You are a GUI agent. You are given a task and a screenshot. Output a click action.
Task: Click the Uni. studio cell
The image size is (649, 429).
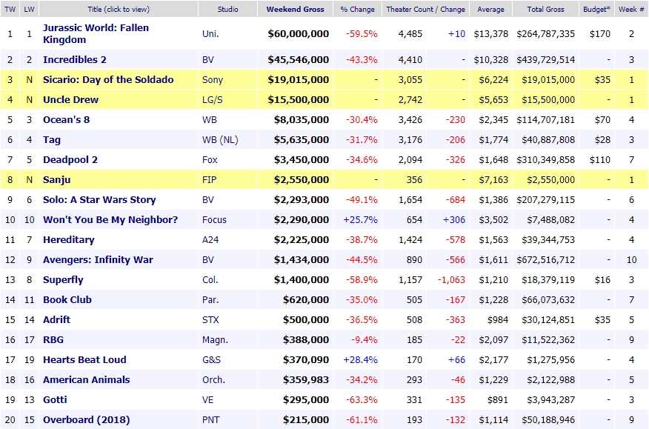210,34
